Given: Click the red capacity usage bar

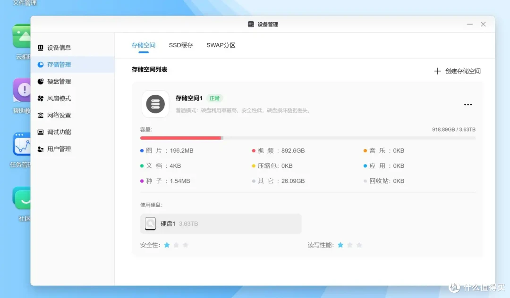Looking at the screenshot, I should 181,138.
